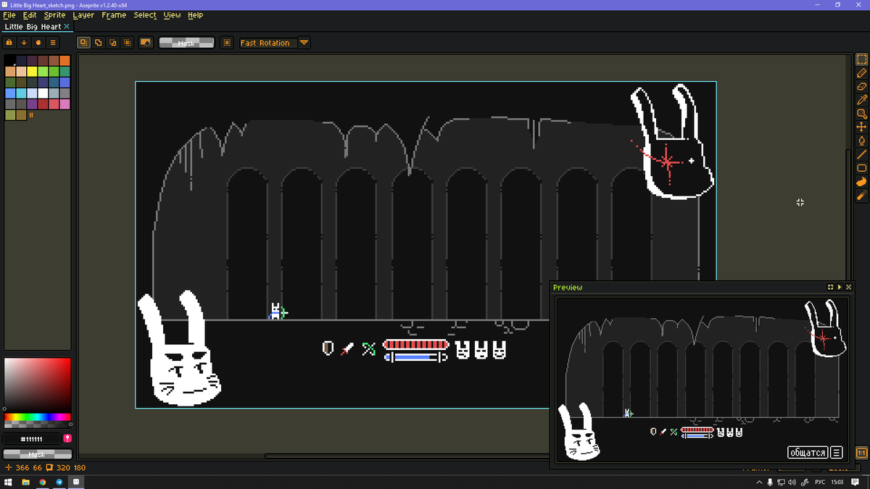870x489 pixels.
Task: Edit the #111111 hex color field
Action: click(x=31, y=439)
